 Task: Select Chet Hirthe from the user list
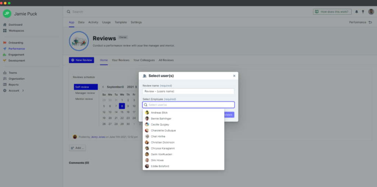pos(183,136)
